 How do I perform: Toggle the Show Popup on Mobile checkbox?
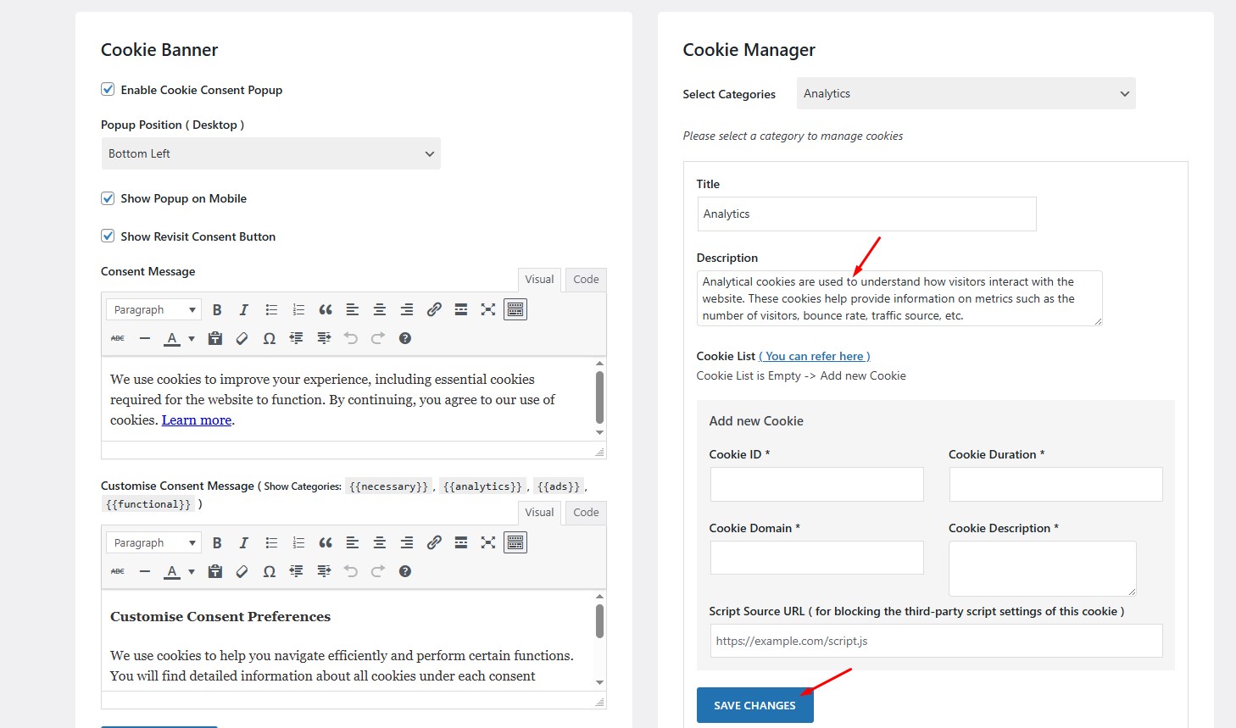tap(108, 198)
